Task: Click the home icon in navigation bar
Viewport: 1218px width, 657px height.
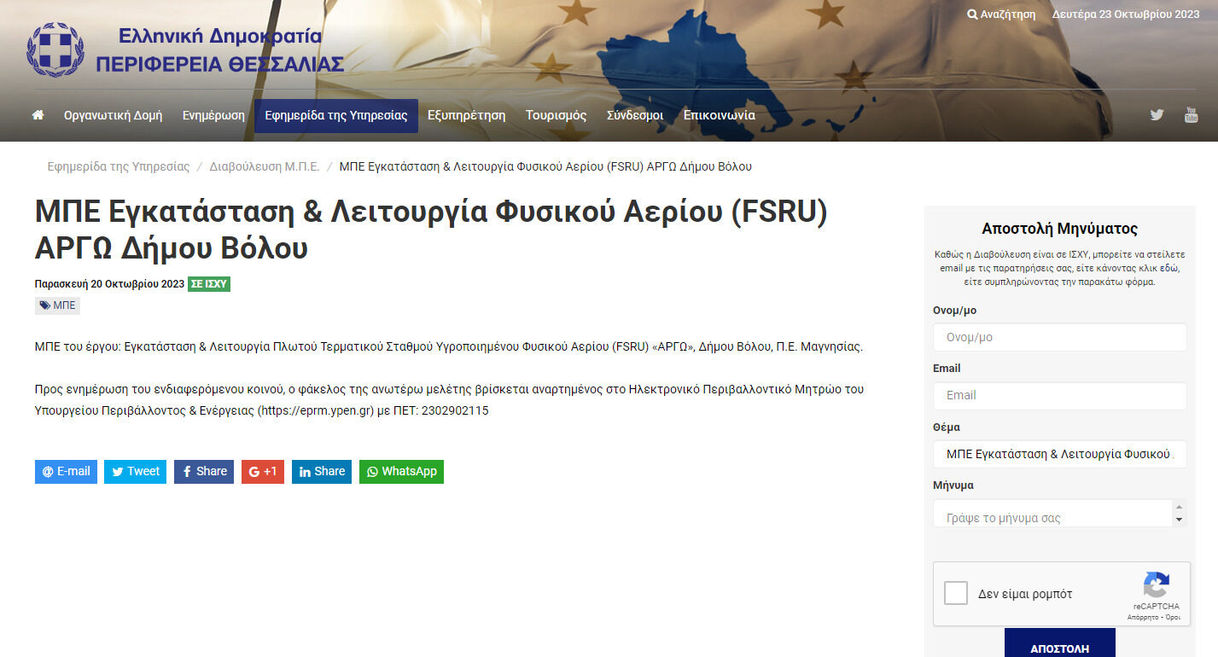Action: click(38, 115)
